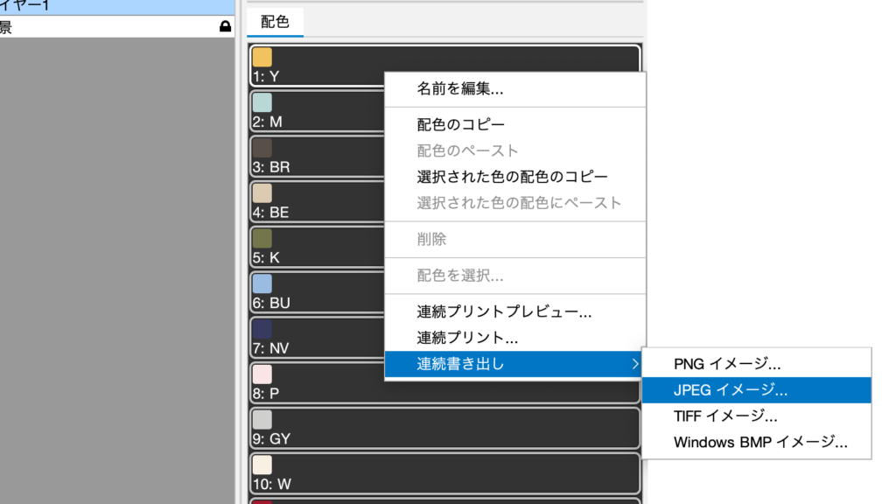Click the lock icon on background layer
The height and width of the screenshot is (504, 896).
click(225, 27)
